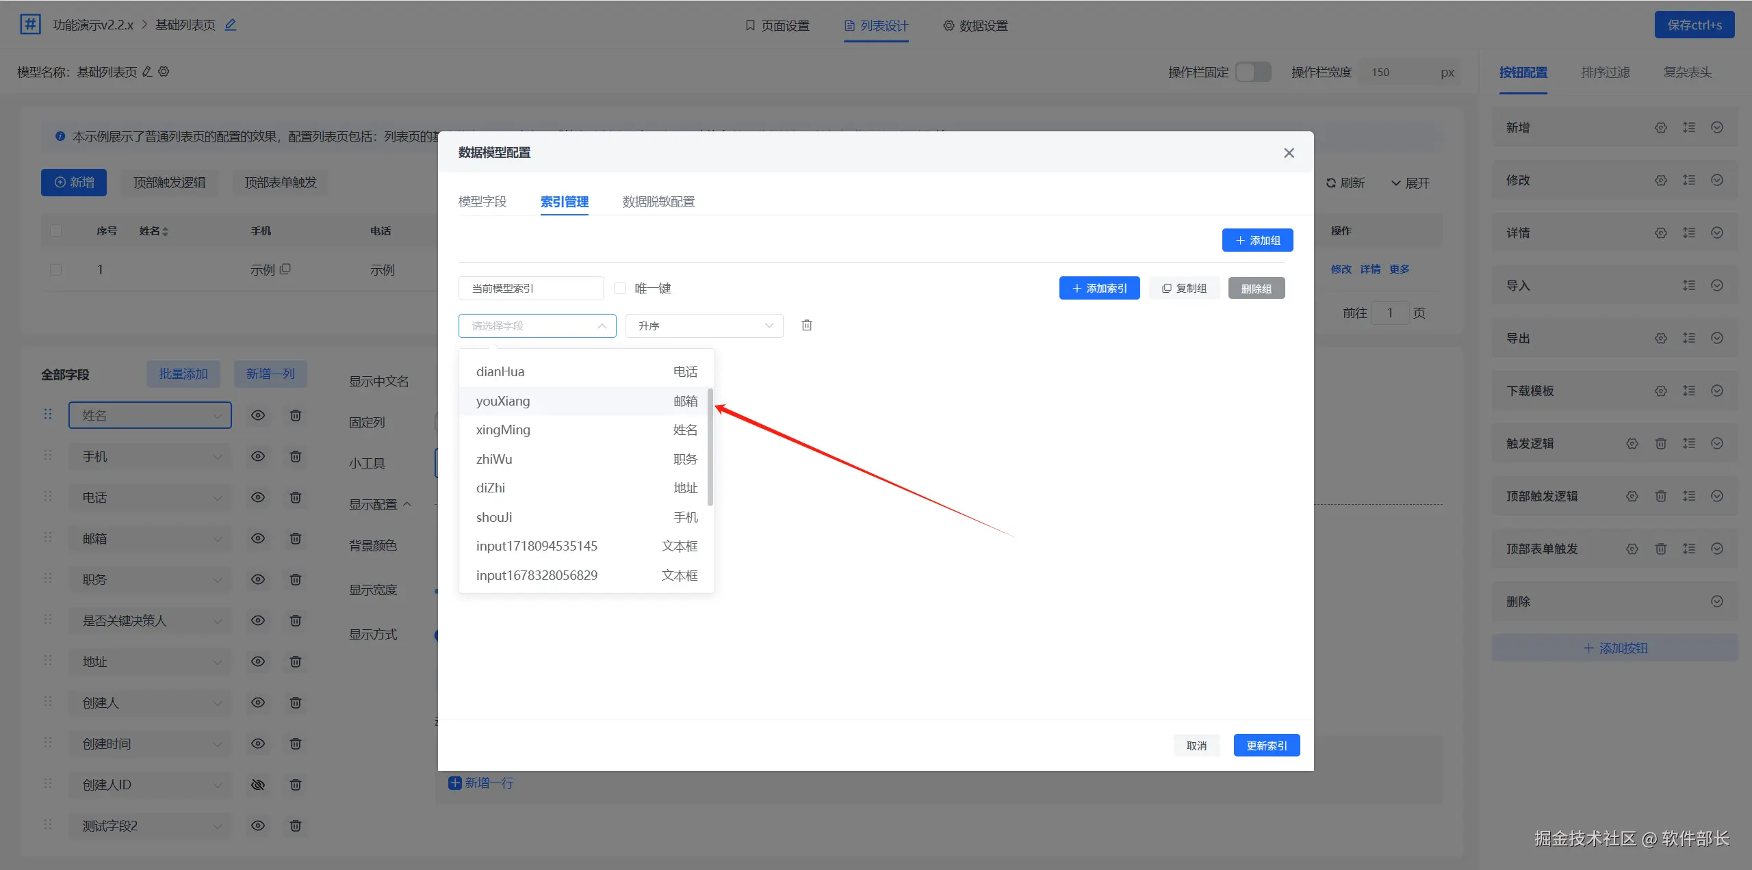Click the 更新索引 button

coord(1266,746)
